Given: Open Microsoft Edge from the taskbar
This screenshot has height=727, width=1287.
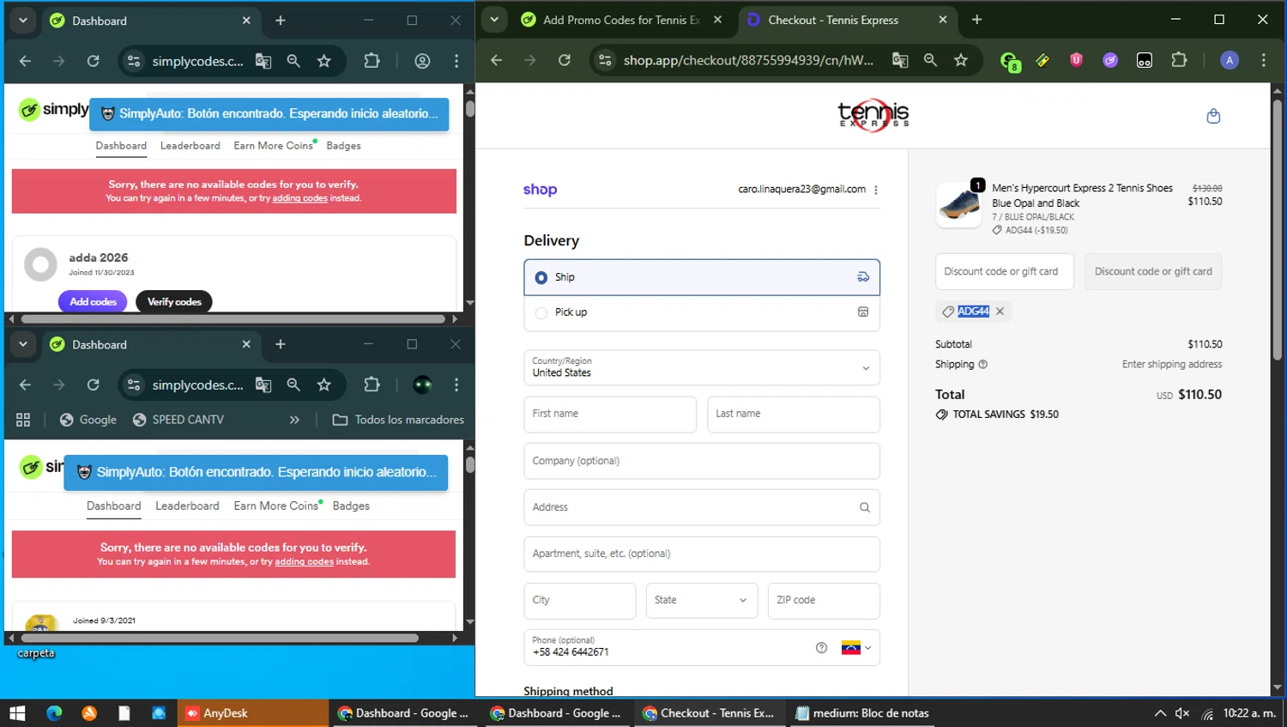Looking at the screenshot, I should click(54, 713).
